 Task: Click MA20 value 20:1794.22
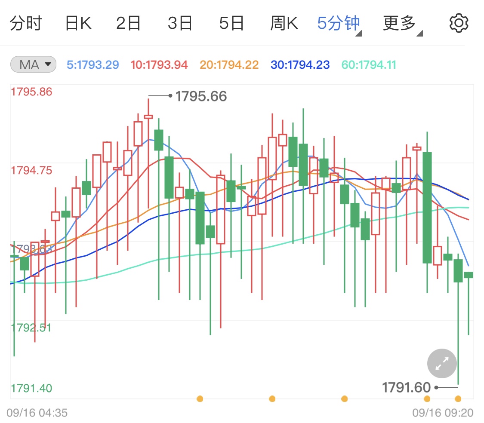pyautogui.click(x=229, y=65)
